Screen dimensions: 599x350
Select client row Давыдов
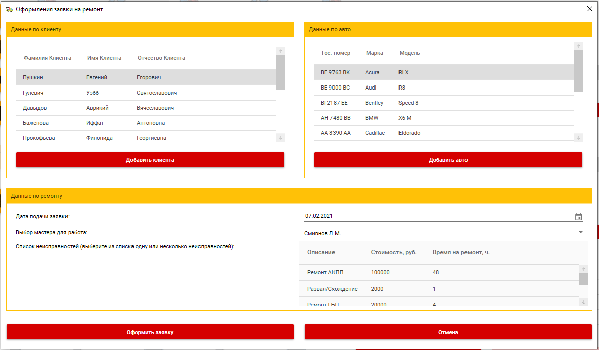coord(146,108)
